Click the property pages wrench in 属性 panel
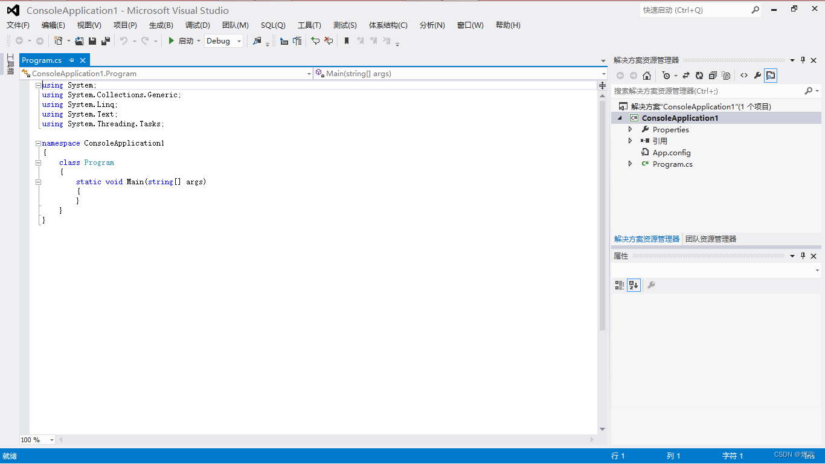Image resolution: width=825 pixels, height=464 pixels. pos(651,285)
